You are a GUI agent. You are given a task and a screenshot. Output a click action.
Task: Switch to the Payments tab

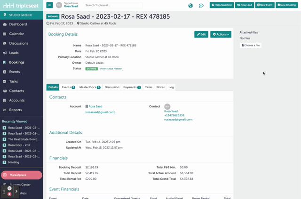(132, 87)
